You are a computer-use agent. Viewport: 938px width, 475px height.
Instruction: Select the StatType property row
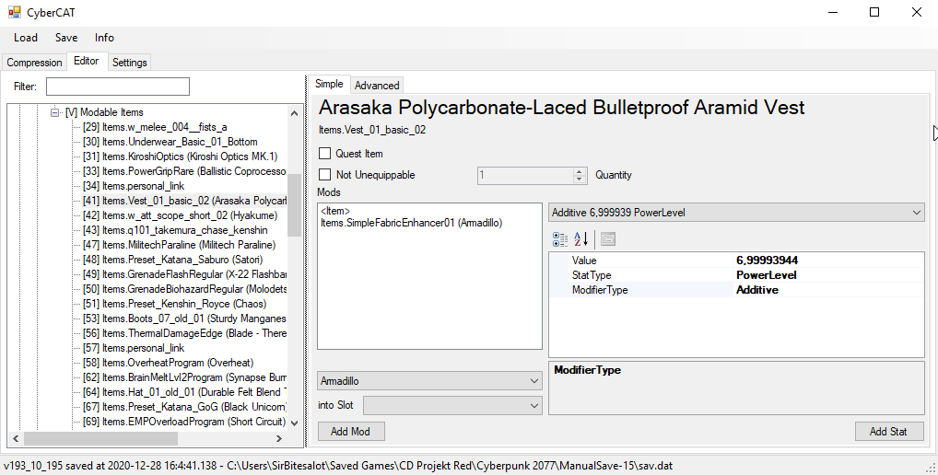point(736,275)
